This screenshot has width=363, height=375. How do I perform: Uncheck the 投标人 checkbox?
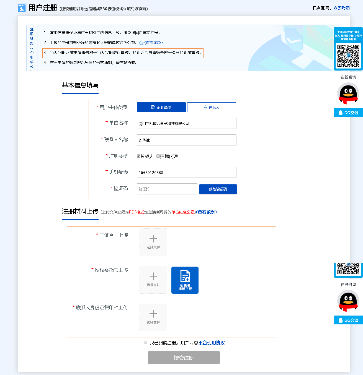coord(138,156)
